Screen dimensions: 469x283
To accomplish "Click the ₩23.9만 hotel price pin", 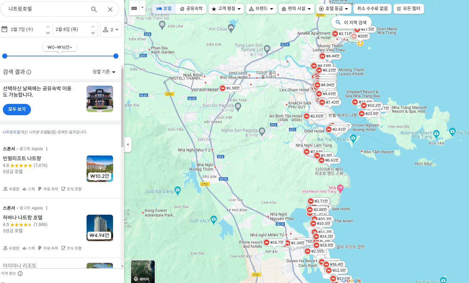I will 369,114.
